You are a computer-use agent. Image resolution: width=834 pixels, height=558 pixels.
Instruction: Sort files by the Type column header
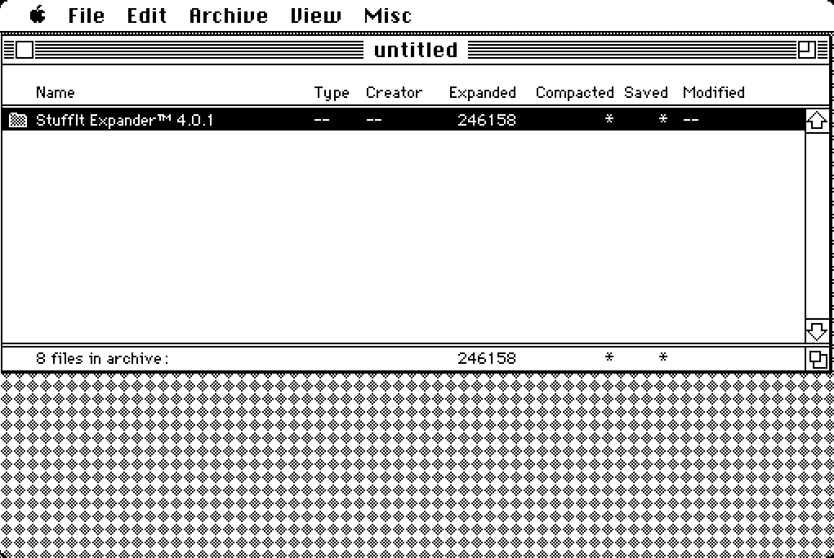pyautogui.click(x=331, y=92)
